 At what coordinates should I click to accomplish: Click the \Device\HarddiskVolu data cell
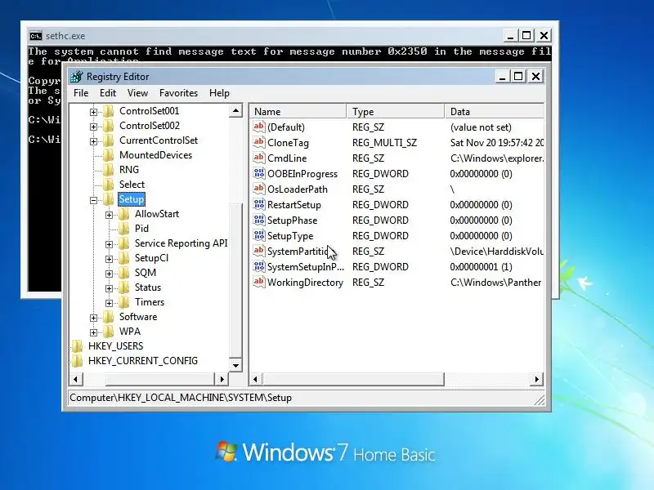click(496, 252)
